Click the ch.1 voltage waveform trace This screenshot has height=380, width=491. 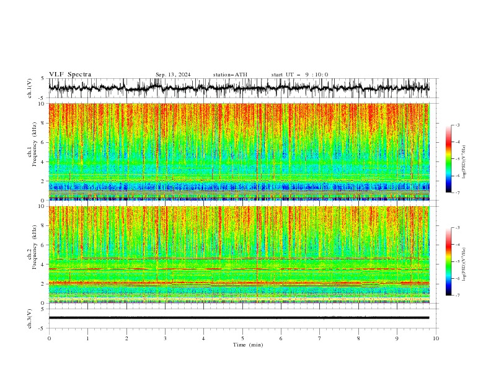click(239, 88)
